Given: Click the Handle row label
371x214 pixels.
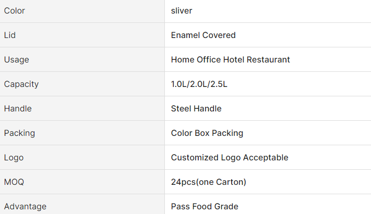Looking at the screenshot, I should 18,109.
